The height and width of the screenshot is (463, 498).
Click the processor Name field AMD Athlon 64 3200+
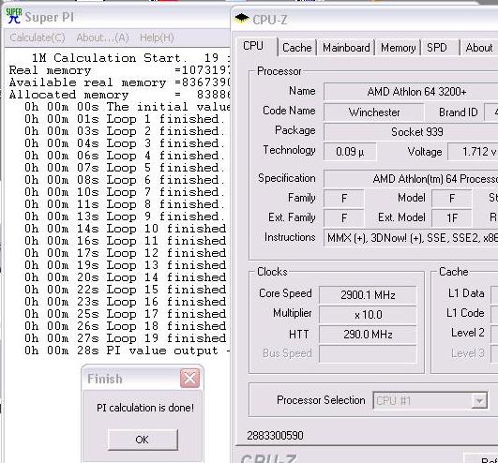(x=411, y=92)
